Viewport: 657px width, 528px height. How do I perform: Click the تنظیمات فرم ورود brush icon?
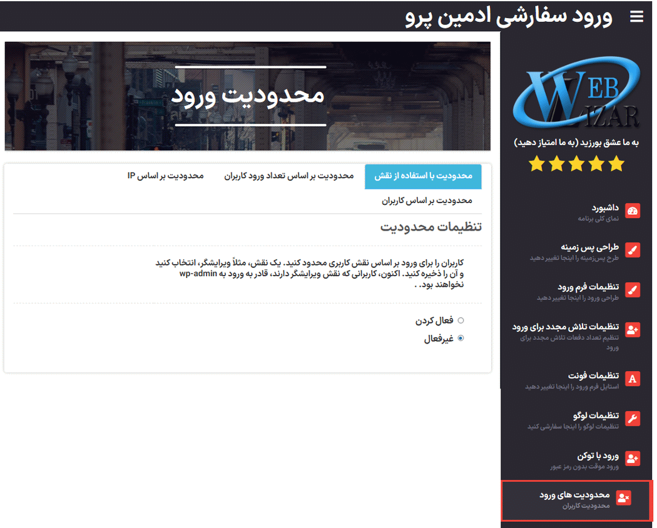tap(632, 291)
